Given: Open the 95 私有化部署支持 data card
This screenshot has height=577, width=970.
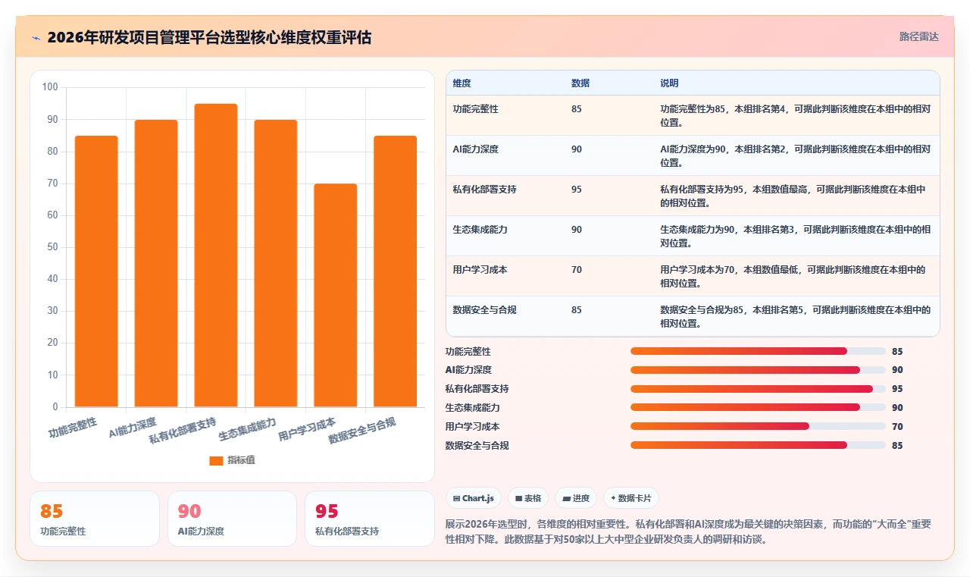Looking at the screenshot, I should [x=370, y=519].
